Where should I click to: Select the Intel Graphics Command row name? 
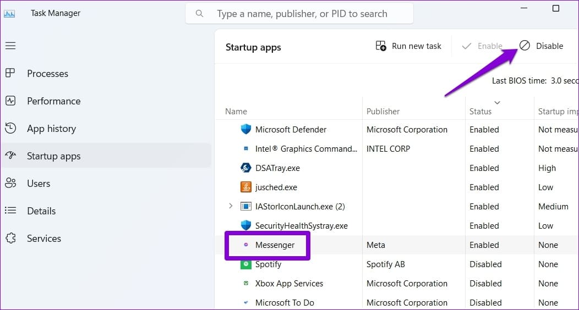(x=306, y=149)
